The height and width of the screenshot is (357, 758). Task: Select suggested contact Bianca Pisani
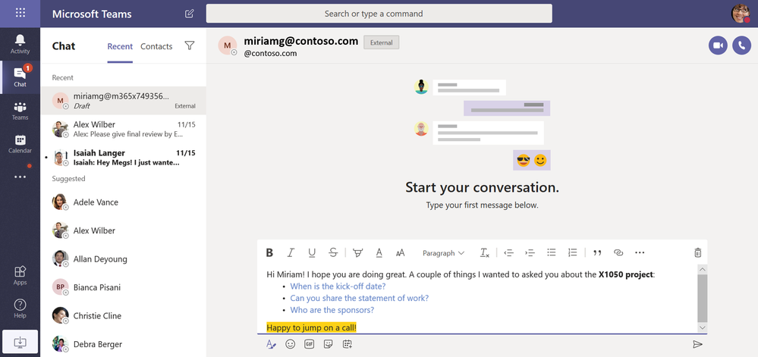click(123, 287)
